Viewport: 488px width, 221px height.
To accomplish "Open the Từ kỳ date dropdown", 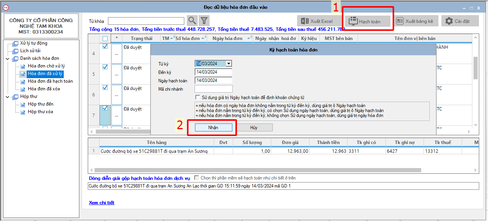I will pyautogui.click(x=229, y=64).
